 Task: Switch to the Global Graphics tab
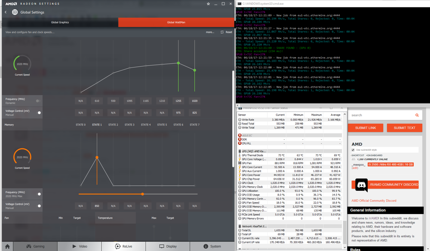pos(60,22)
